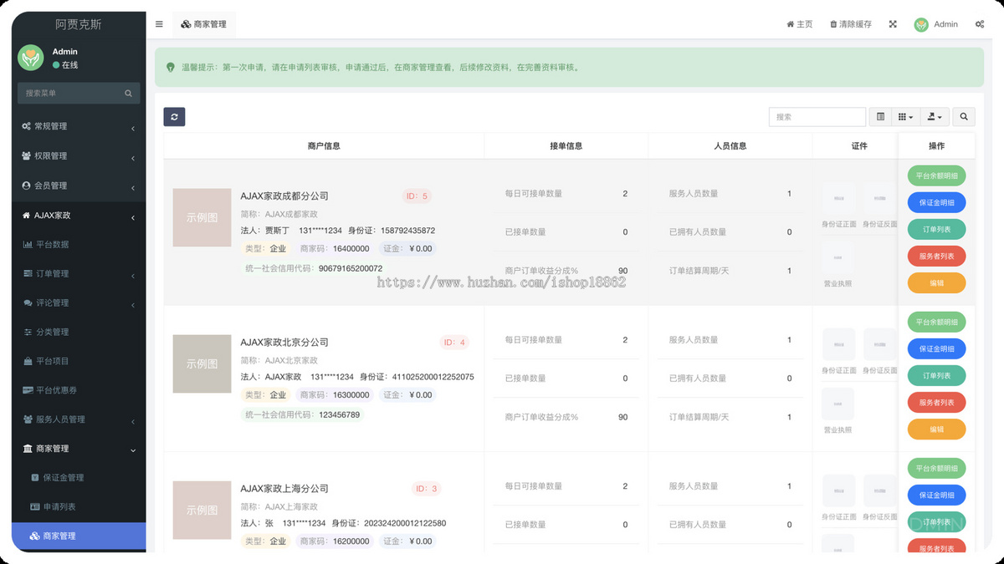Screen dimensions: 1004x564
Task: Open the export dropdown in table toolbar
Action: click(x=934, y=116)
